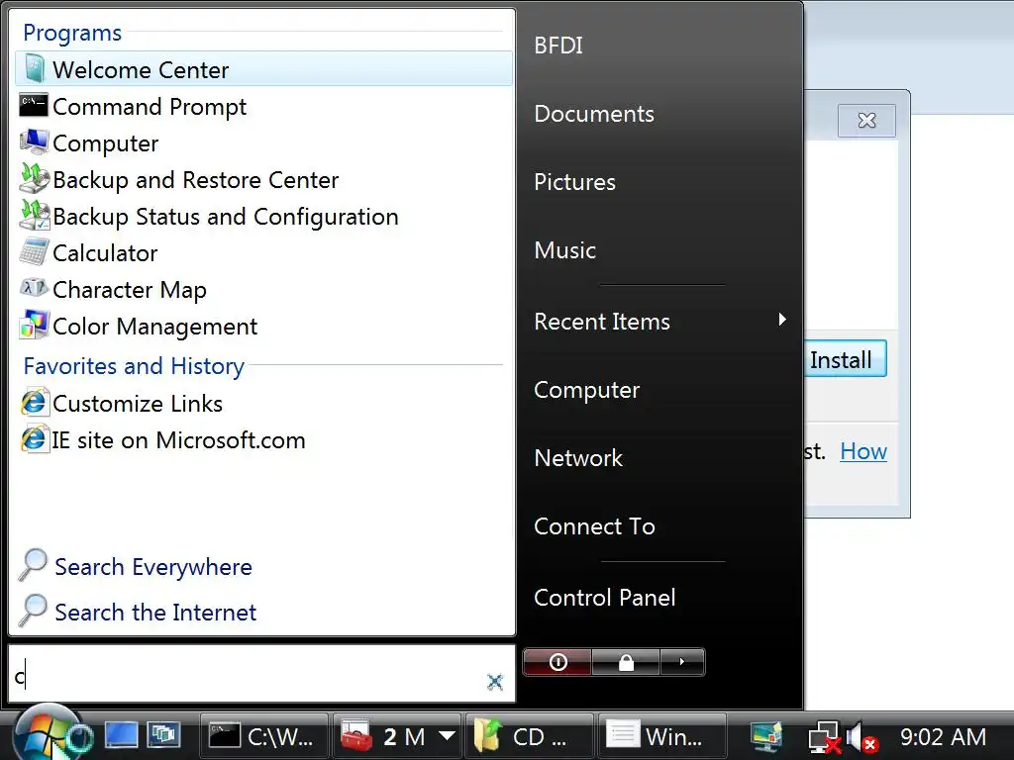
Task: Click the Start orb on taskbar
Action: (47, 735)
